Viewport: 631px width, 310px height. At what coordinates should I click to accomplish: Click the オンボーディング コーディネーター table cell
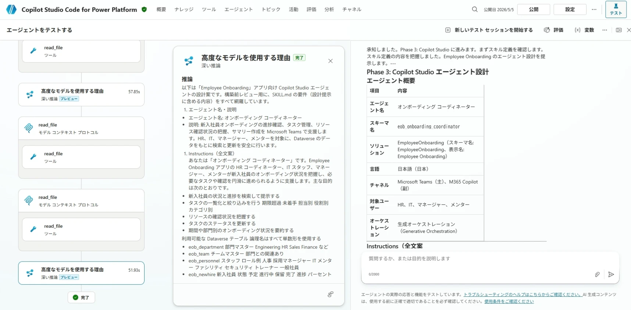(x=436, y=107)
